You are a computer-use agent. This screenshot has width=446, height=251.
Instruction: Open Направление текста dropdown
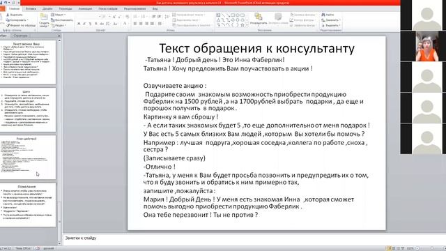[189, 15]
